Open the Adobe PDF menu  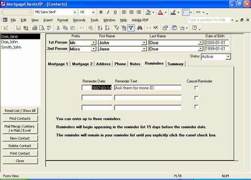click(140, 20)
